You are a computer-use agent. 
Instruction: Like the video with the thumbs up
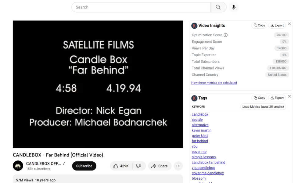tap(121, 166)
